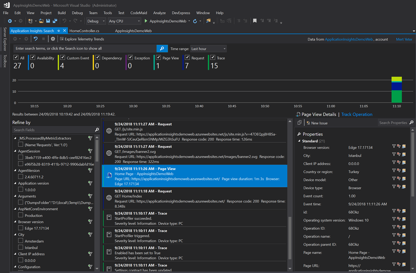Click the search magnifier button in search bar
This screenshot has height=273, width=416.
[x=162, y=48]
